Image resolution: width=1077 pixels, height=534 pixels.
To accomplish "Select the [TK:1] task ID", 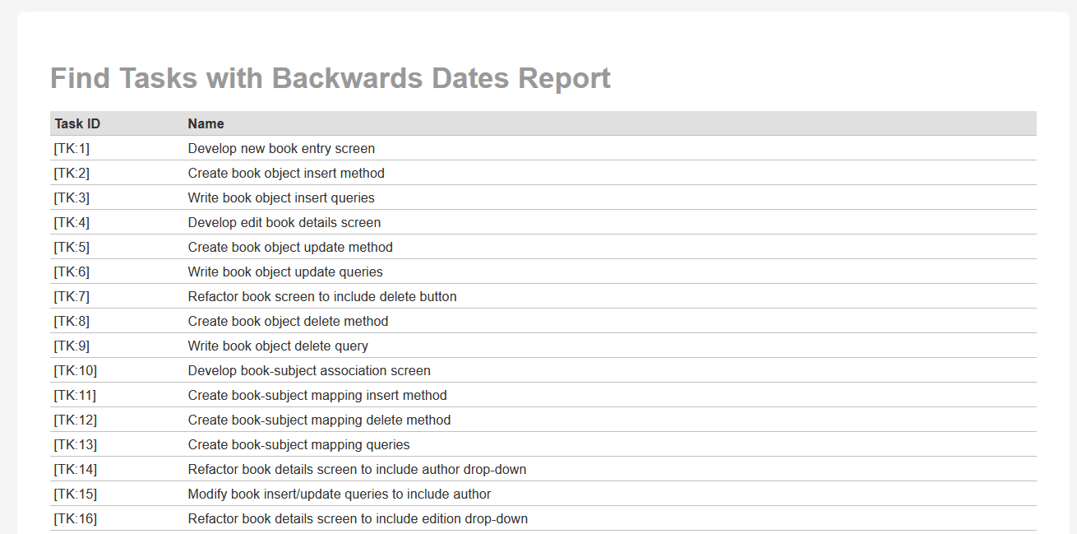I will (x=72, y=148).
